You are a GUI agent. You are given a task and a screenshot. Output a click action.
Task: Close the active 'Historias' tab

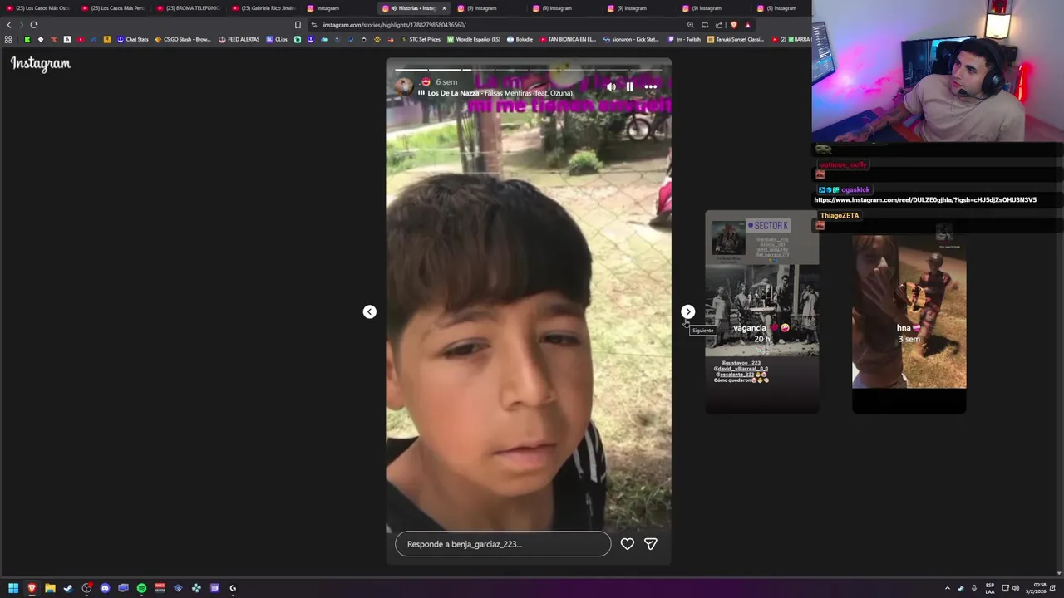[x=444, y=8]
